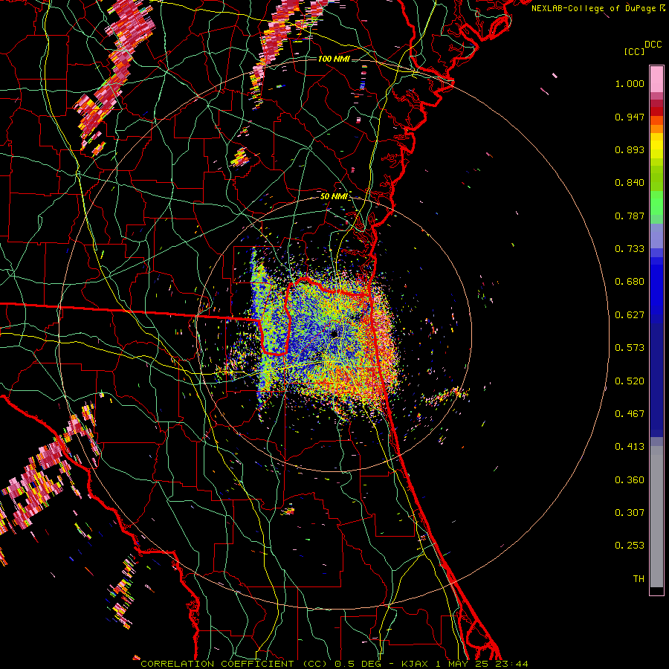
Task: Pick the lavender color bar segment
Action: point(656,236)
